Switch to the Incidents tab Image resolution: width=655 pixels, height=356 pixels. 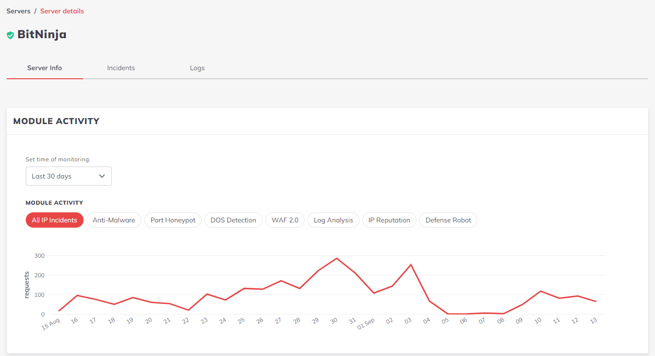[121, 68]
